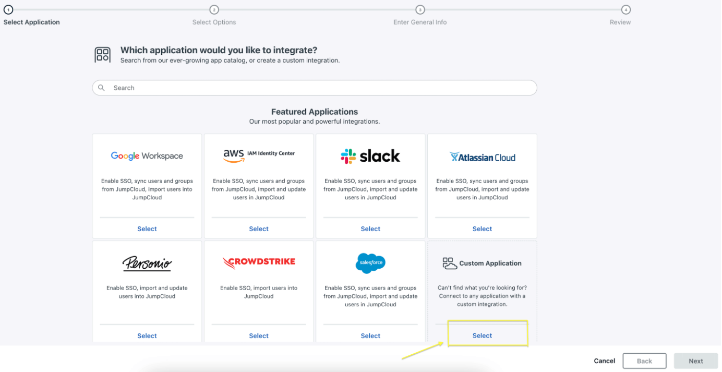Click the Custom Application icon
Viewport: 722px width, 372px height.
pos(450,263)
